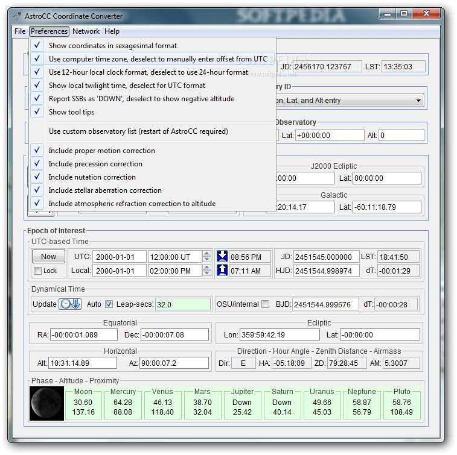
Task: Click the AstroCC telescope icon in title bar
Action: pos(17,16)
